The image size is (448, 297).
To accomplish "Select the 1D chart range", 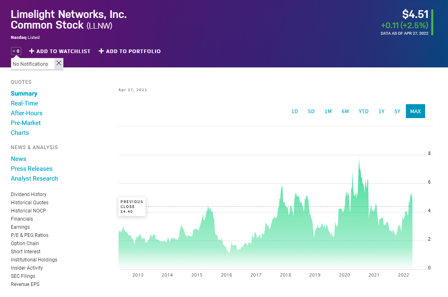I will click(294, 111).
